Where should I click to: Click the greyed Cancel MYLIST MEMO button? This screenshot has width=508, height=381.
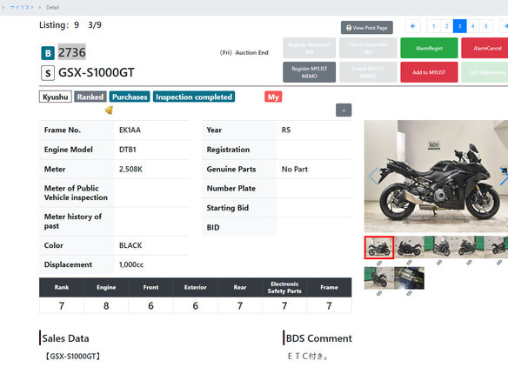coord(368,72)
